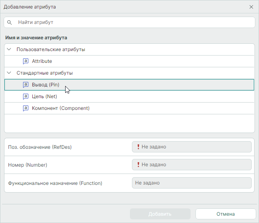Click the Функциональное назначение (Function) value field

point(191,183)
